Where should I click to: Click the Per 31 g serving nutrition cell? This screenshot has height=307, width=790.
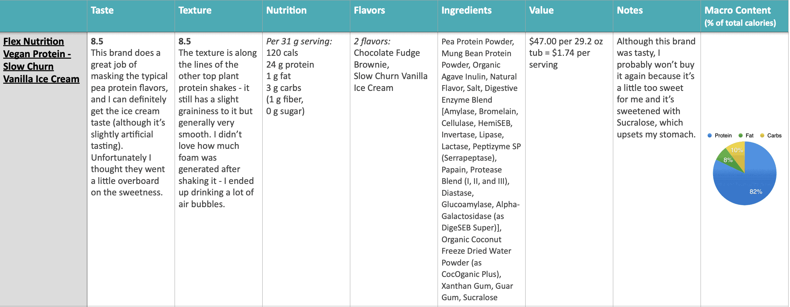pyautogui.click(x=306, y=169)
